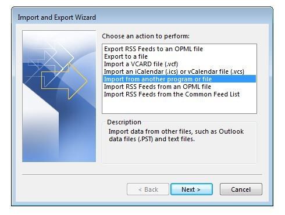Click the Next > button
285x215 pixels.
pos(191,189)
